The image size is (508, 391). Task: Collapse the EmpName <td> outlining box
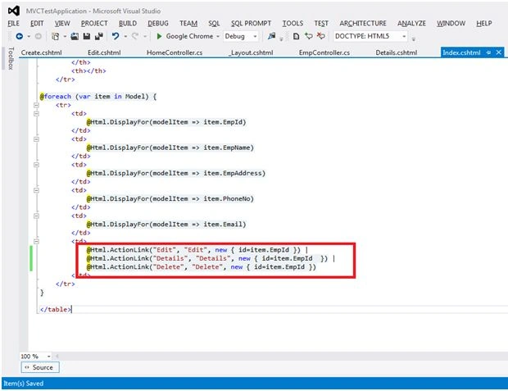[x=36, y=139]
